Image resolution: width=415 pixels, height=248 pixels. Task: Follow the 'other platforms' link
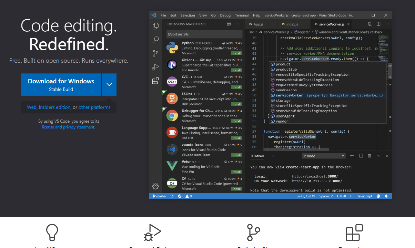(94, 107)
